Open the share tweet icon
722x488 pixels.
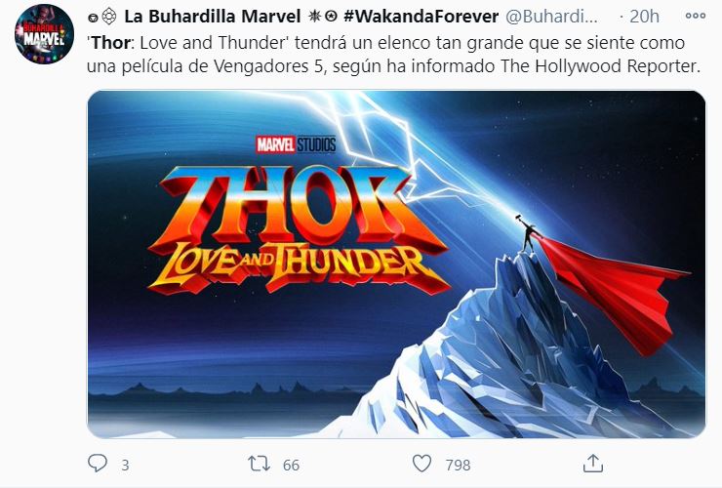[593, 464]
